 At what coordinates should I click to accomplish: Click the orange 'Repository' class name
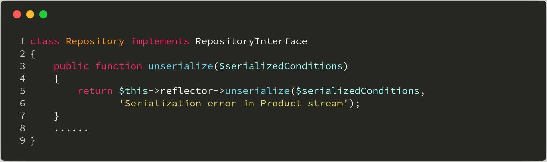(x=95, y=41)
